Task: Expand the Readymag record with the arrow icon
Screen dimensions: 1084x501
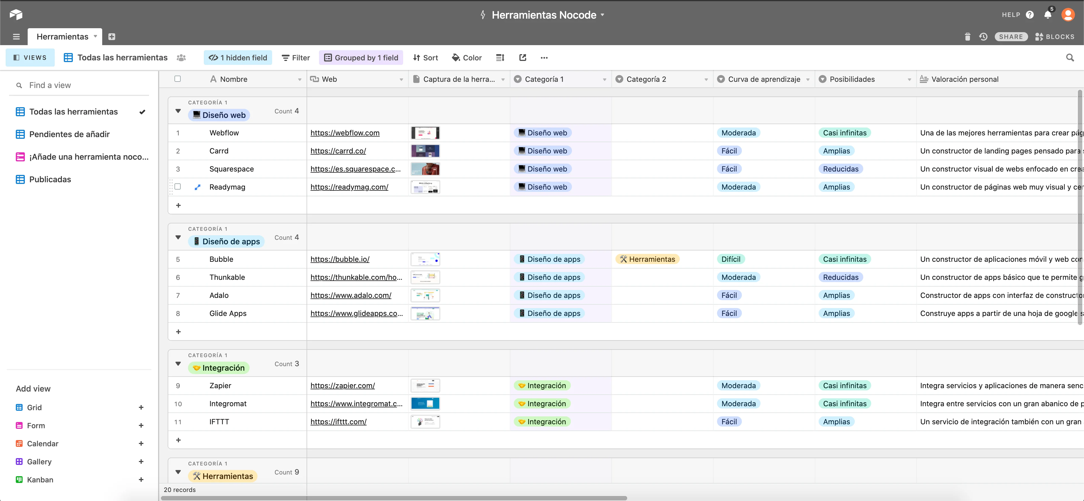Action: click(x=197, y=187)
